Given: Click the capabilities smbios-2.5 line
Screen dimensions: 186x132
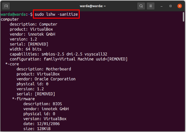Looking at the screenshot, I should point(59,54).
